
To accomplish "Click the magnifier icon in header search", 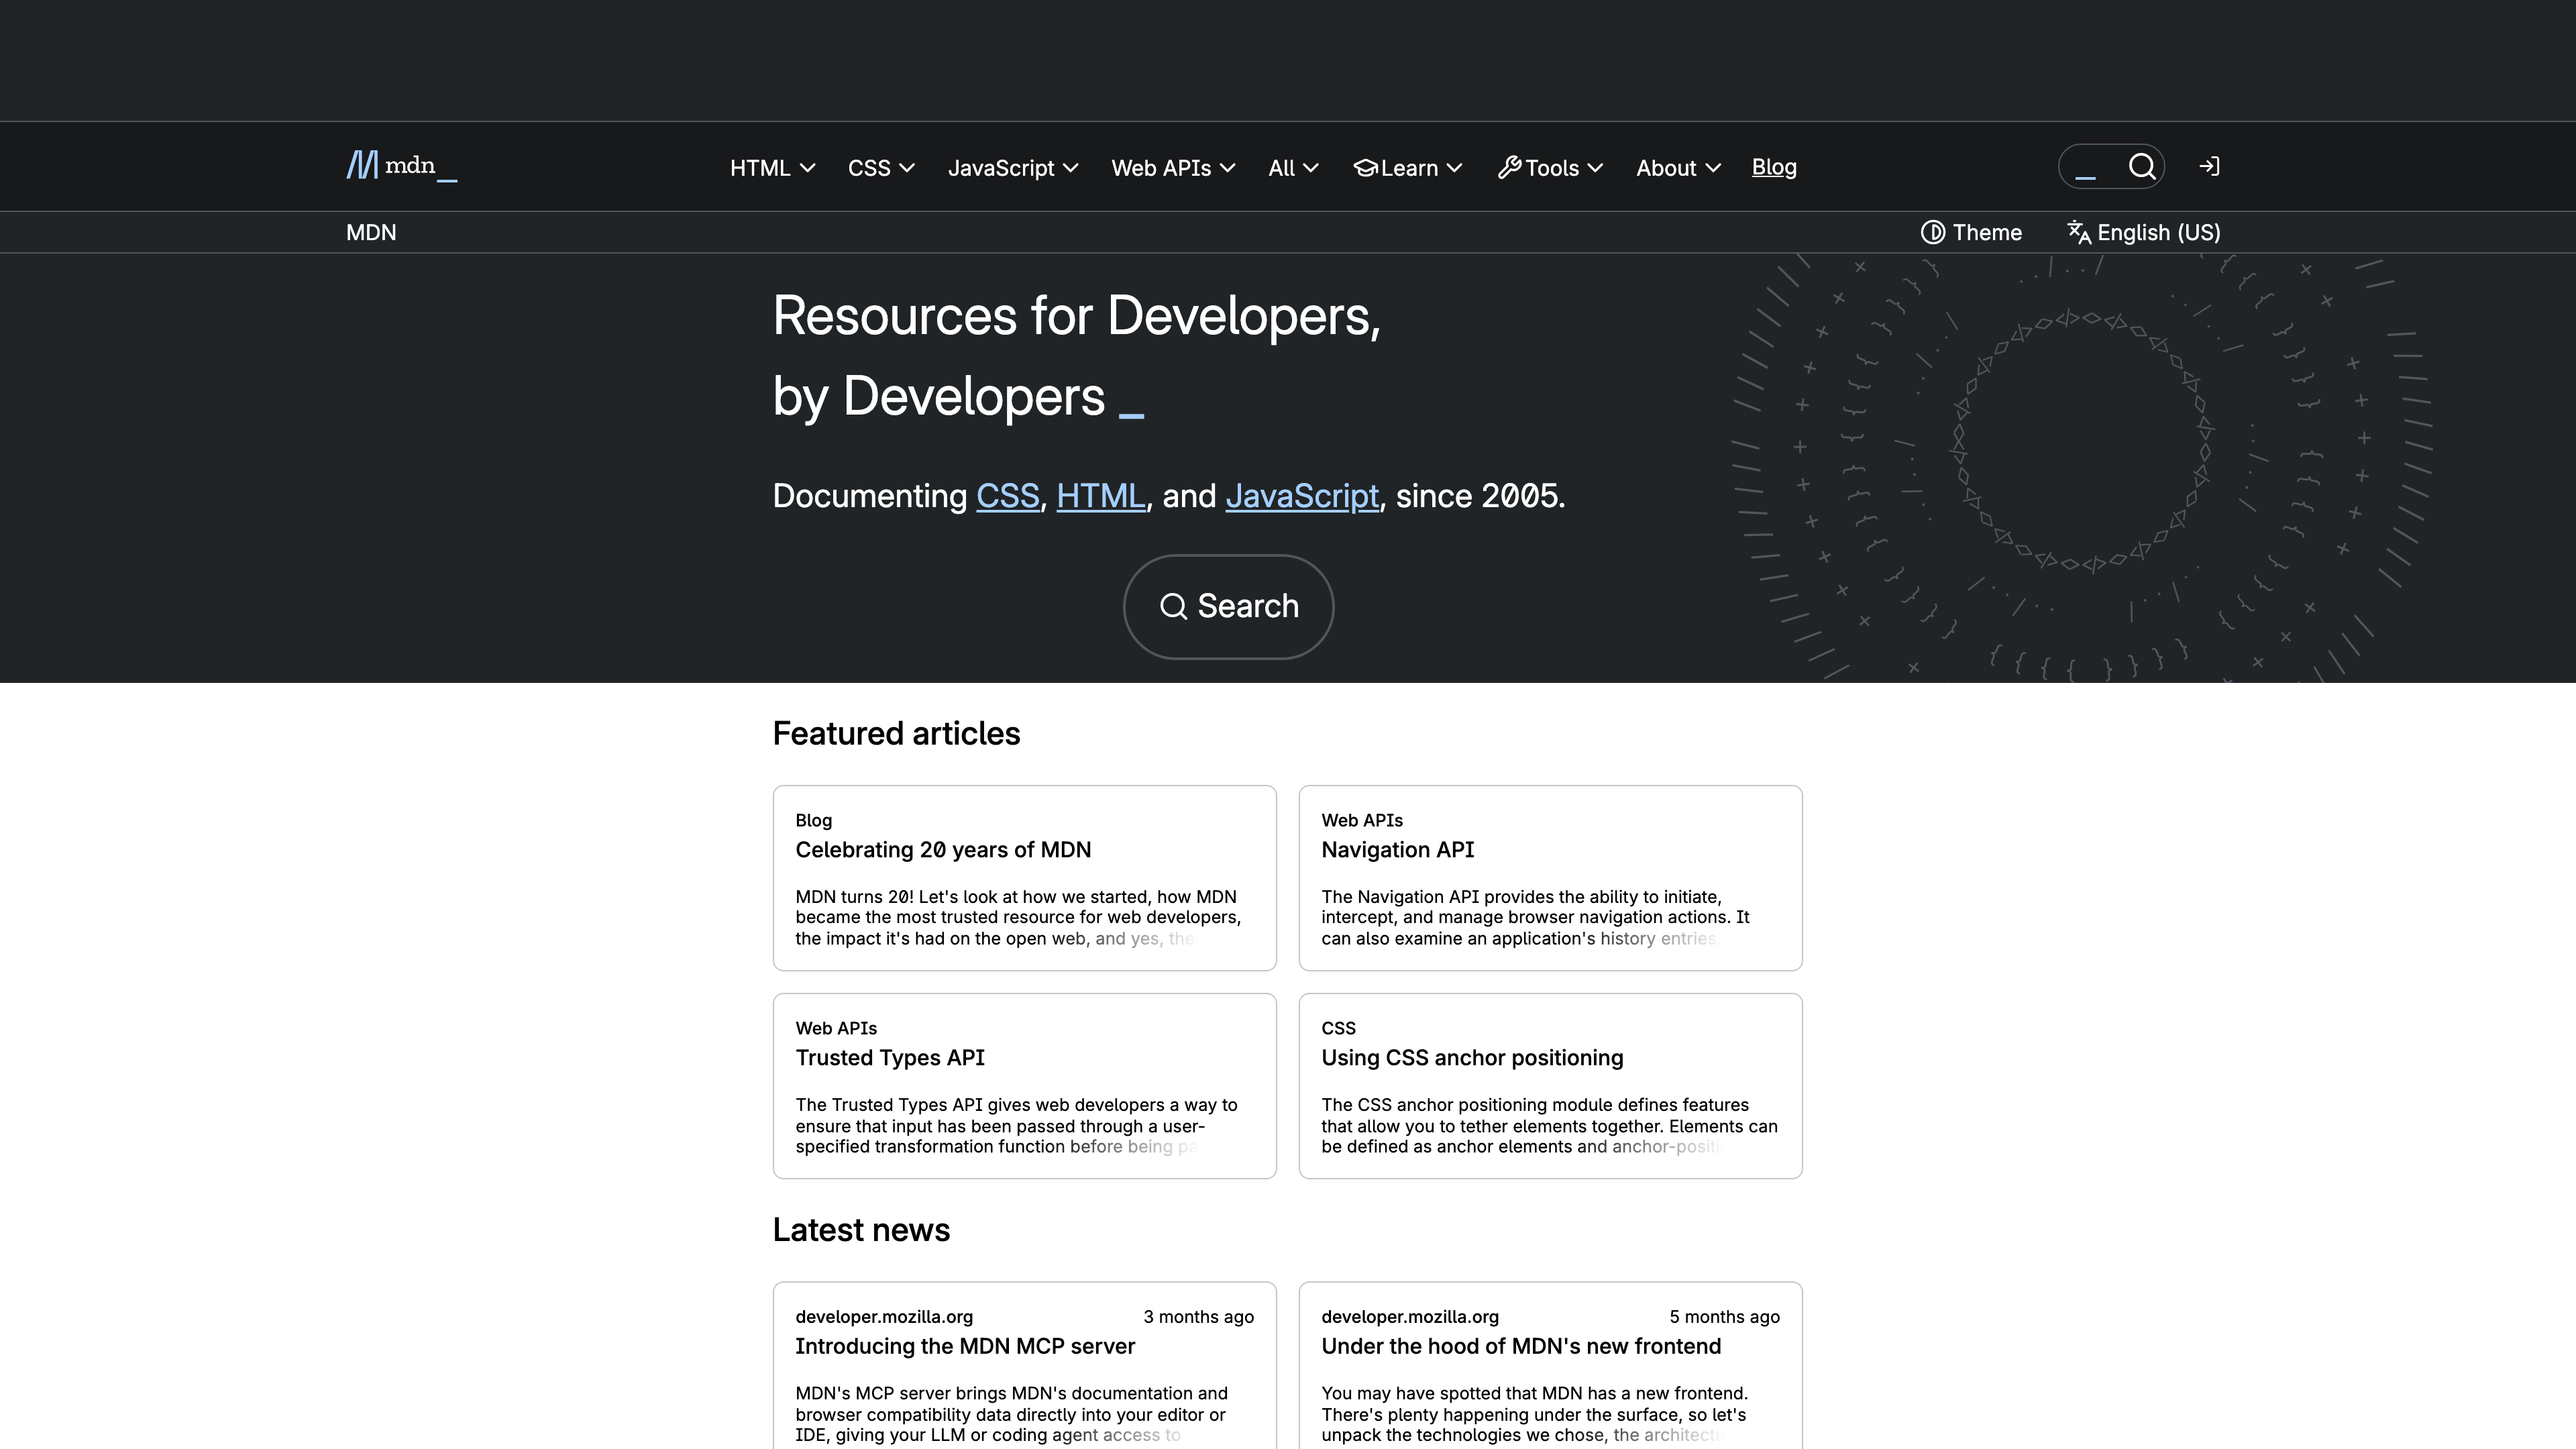I will pyautogui.click(x=2141, y=166).
